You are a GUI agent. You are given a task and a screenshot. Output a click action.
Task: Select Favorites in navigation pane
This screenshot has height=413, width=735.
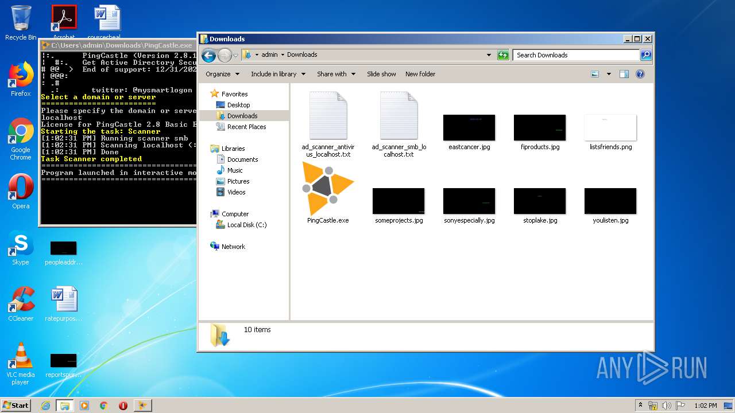click(x=234, y=94)
